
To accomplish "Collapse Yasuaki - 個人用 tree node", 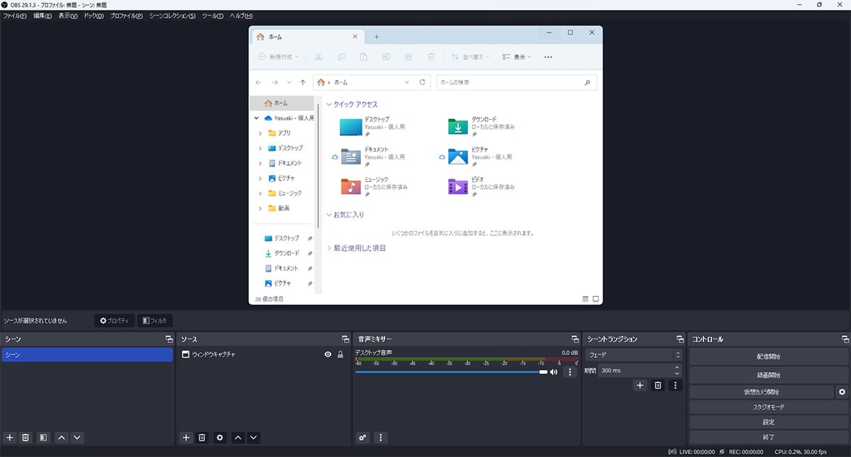I will 256,118.
